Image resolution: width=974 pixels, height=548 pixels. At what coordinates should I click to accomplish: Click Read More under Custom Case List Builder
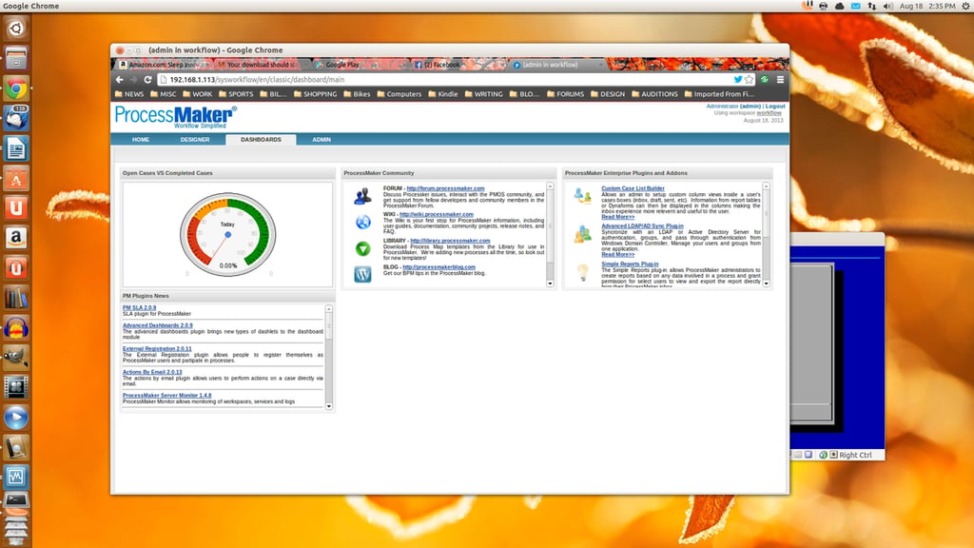(617, 217)
